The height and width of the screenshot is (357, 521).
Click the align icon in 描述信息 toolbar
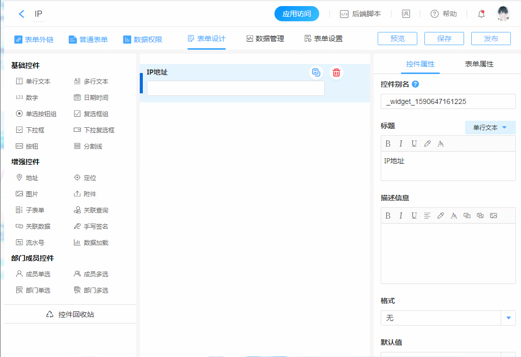[427, 216]
